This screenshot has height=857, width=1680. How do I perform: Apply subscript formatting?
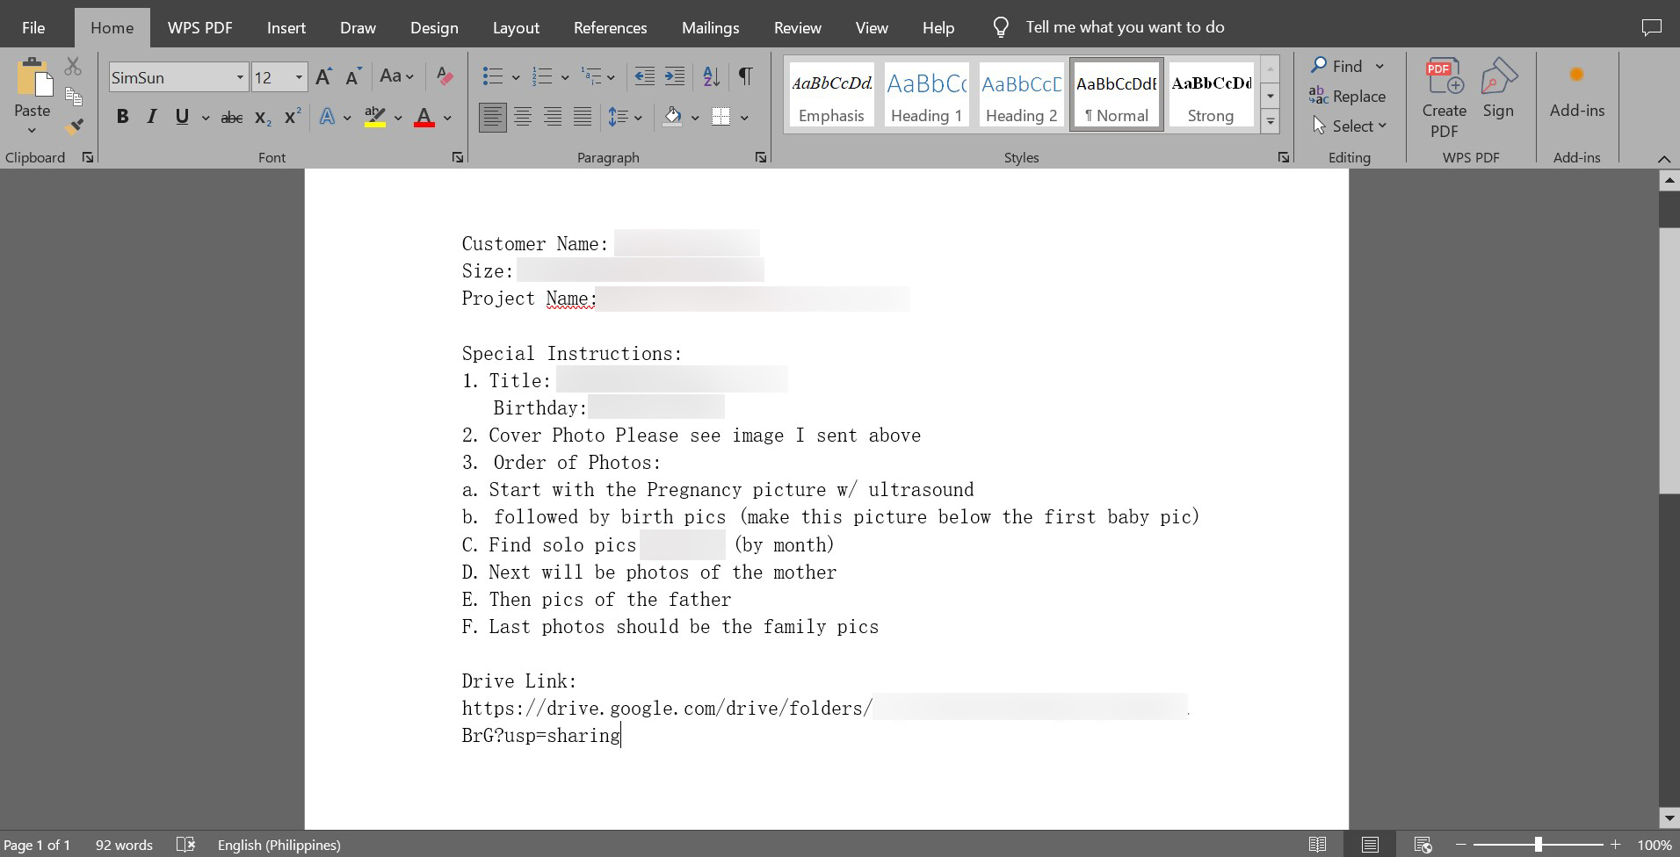coord(262,117)
